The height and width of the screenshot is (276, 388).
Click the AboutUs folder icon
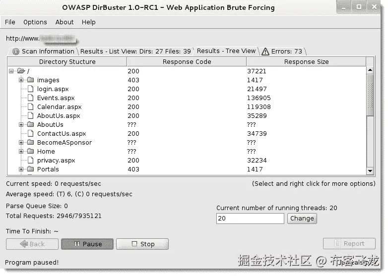[30, 124]
